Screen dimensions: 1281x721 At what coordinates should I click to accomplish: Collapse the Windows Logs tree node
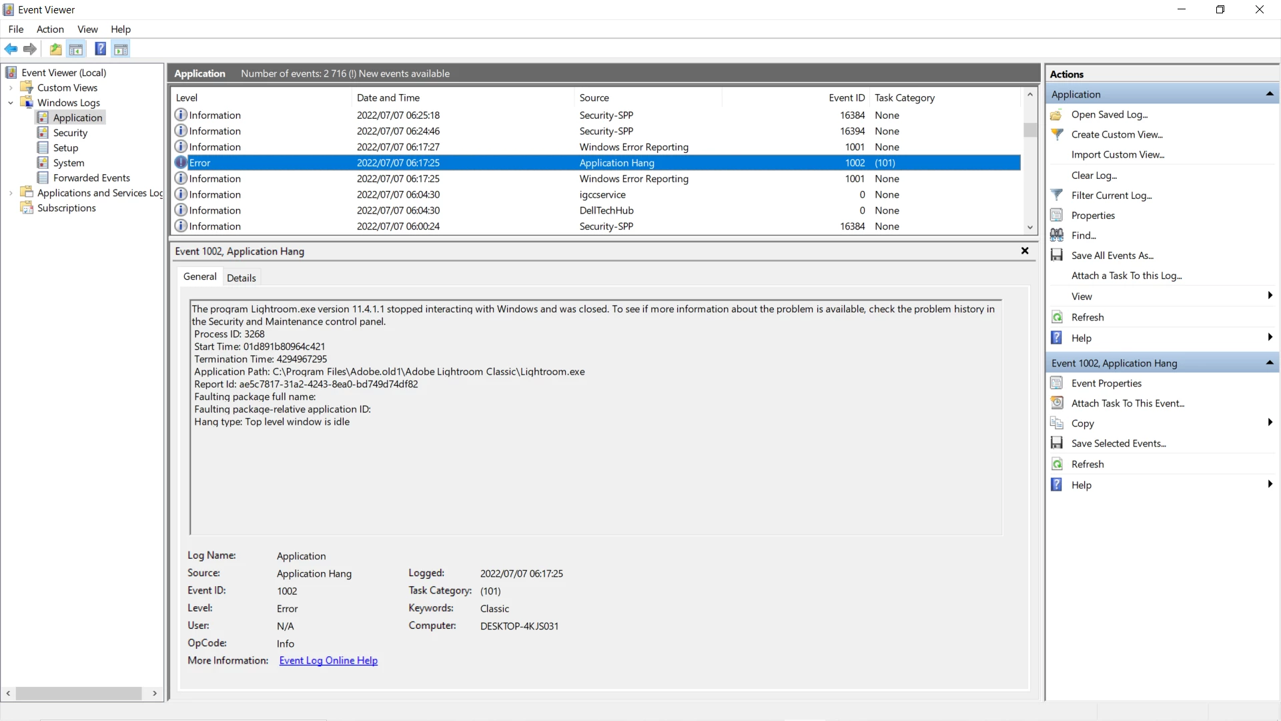11,103
